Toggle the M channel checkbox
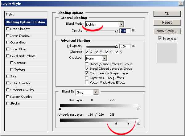This screenshot has width=185, height=136. (x=97, y=52)
